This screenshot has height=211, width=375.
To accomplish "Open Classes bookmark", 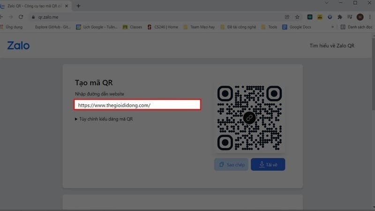I will click(x=132, y=27).
